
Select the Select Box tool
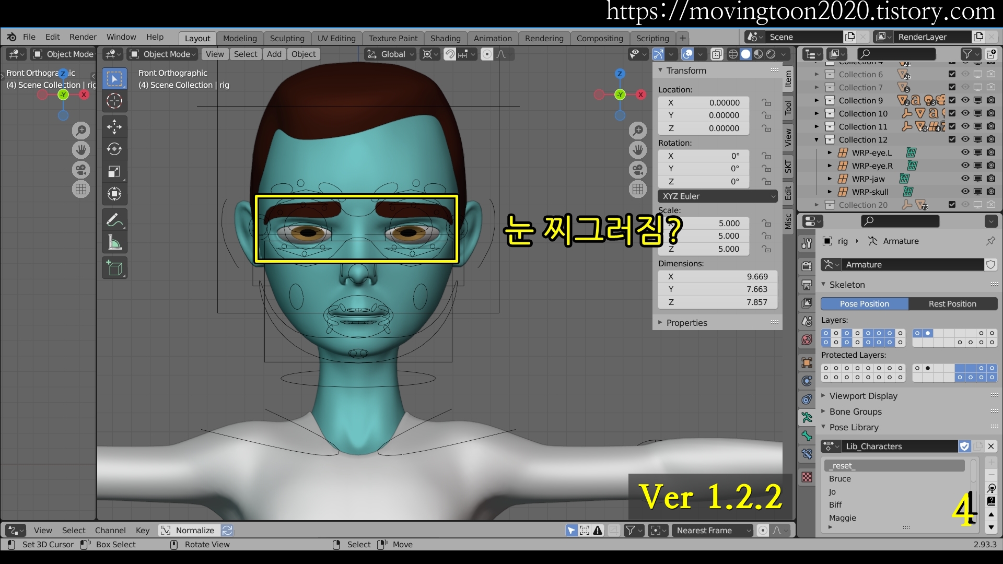coord(114,79)
